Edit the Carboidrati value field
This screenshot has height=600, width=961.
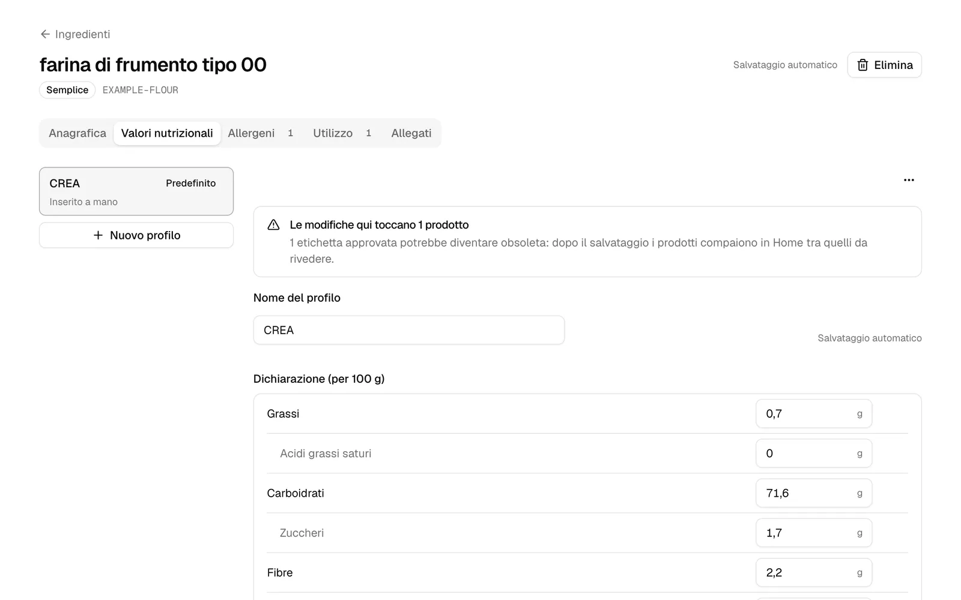click(814, 493)
